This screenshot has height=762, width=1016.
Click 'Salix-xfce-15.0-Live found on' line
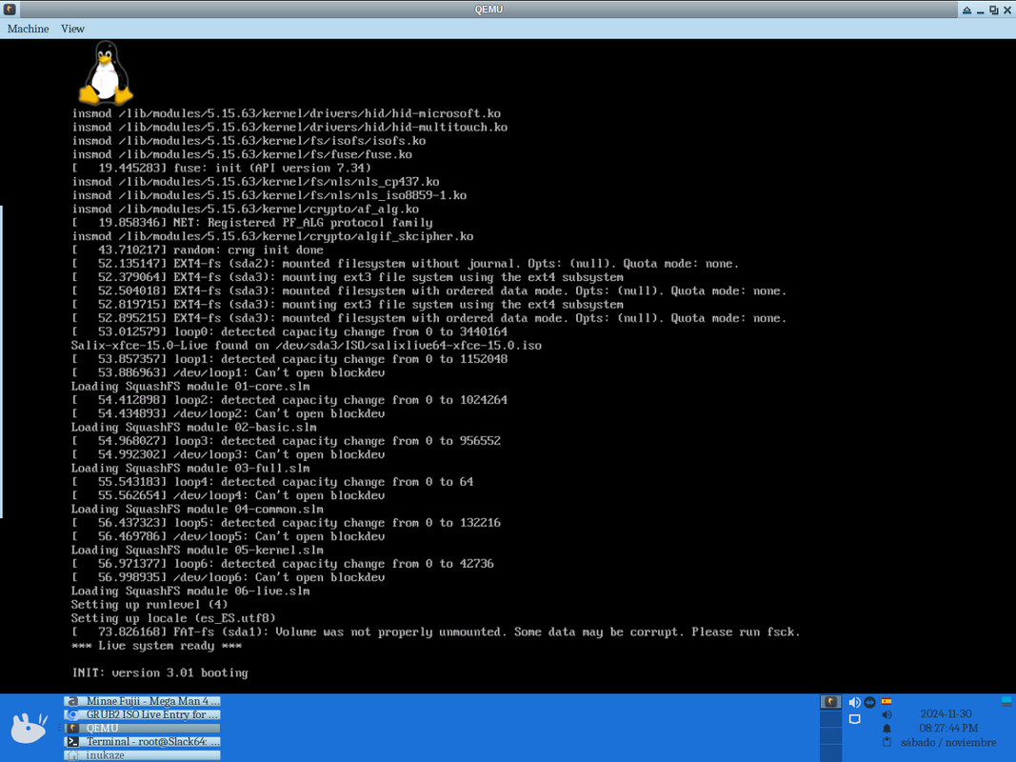coord(307,346)
